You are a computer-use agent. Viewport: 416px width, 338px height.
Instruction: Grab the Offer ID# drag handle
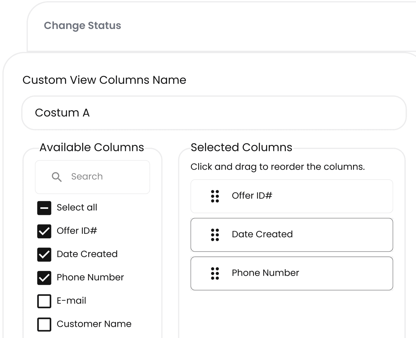[215, 196]
